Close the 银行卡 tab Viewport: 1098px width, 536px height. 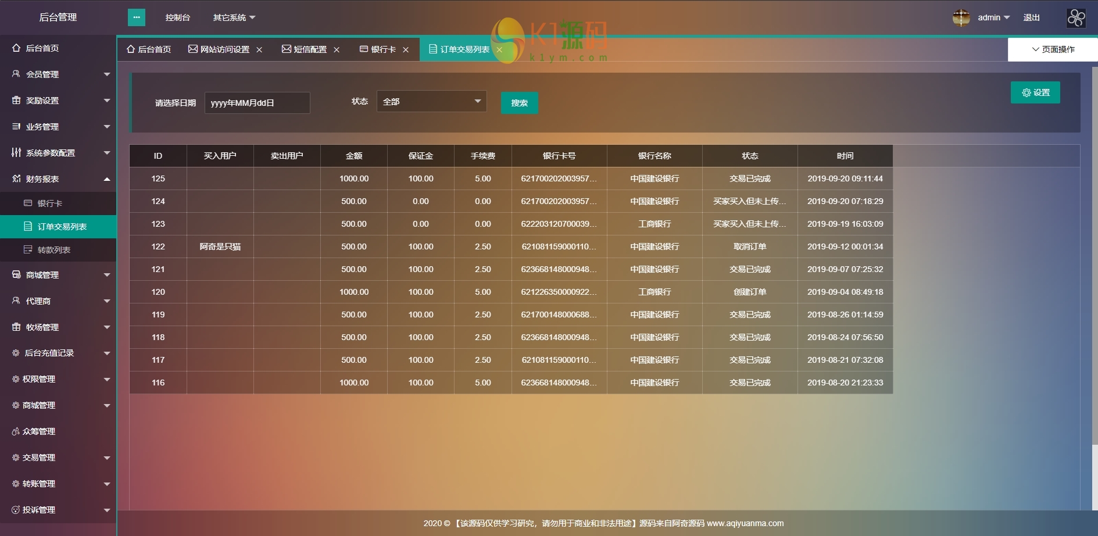coord(406,50)
